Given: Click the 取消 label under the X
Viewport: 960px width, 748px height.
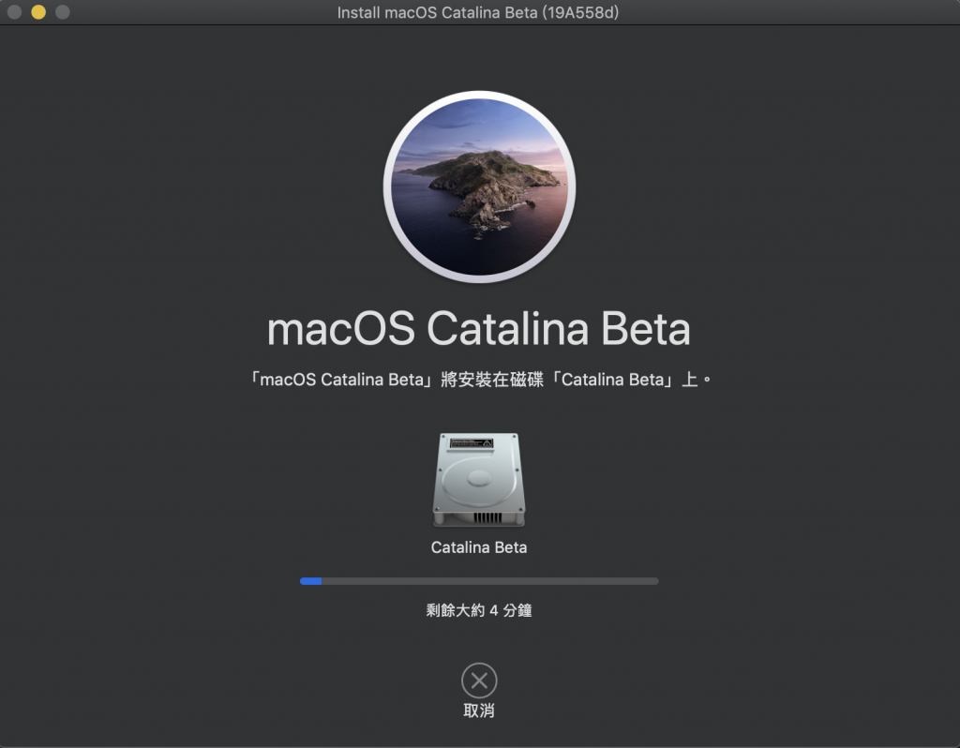Looking at the screenshot, I should pyautogui.click(x=479, y=711).
